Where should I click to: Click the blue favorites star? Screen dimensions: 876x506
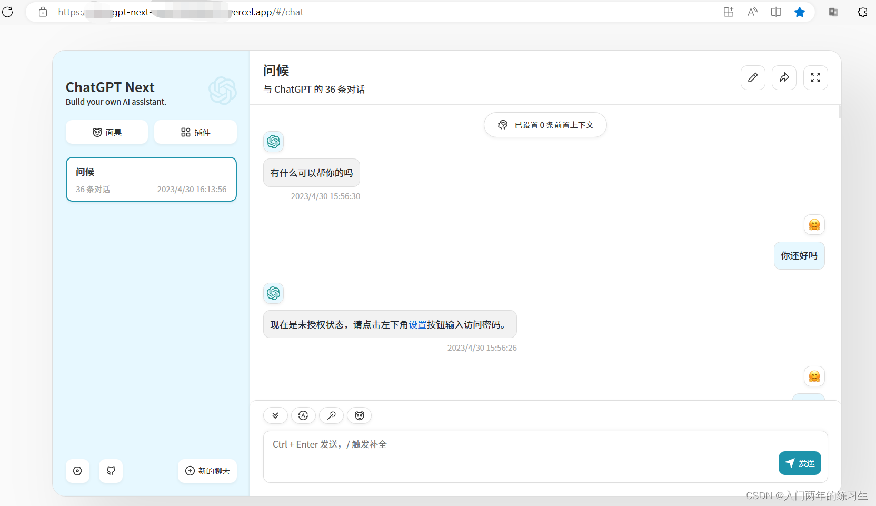[x=800, y=12]
